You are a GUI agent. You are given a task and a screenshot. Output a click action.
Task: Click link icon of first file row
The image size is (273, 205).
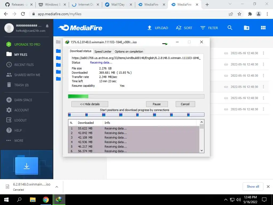[226, 53]
